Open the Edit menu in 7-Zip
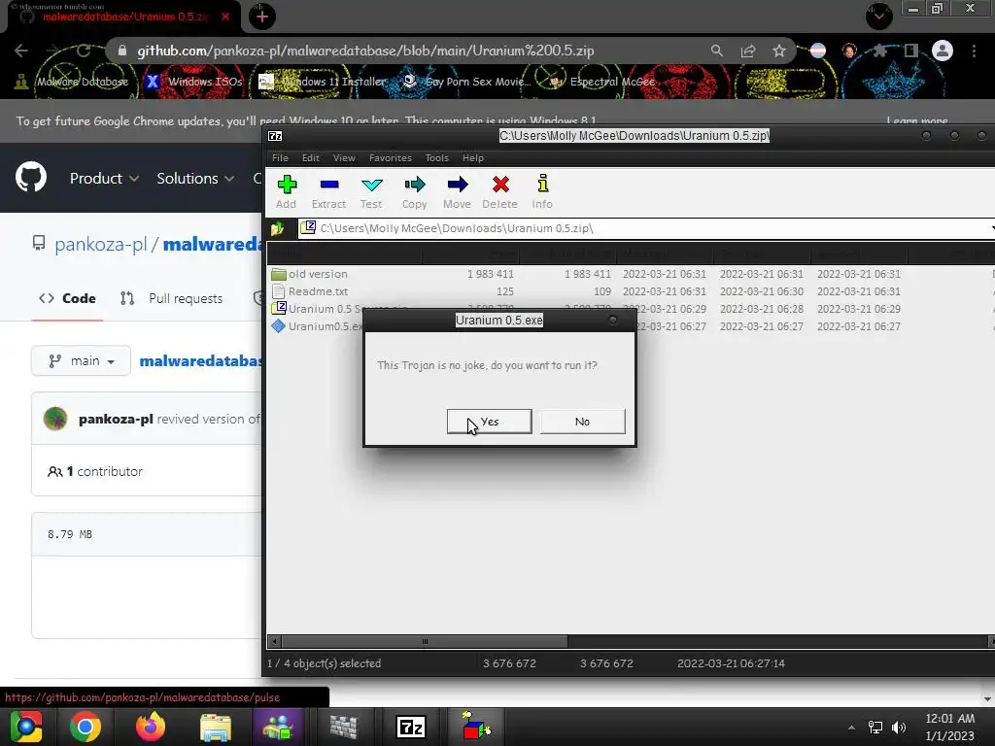Screen dimensions: 995x746 [310, 158]
